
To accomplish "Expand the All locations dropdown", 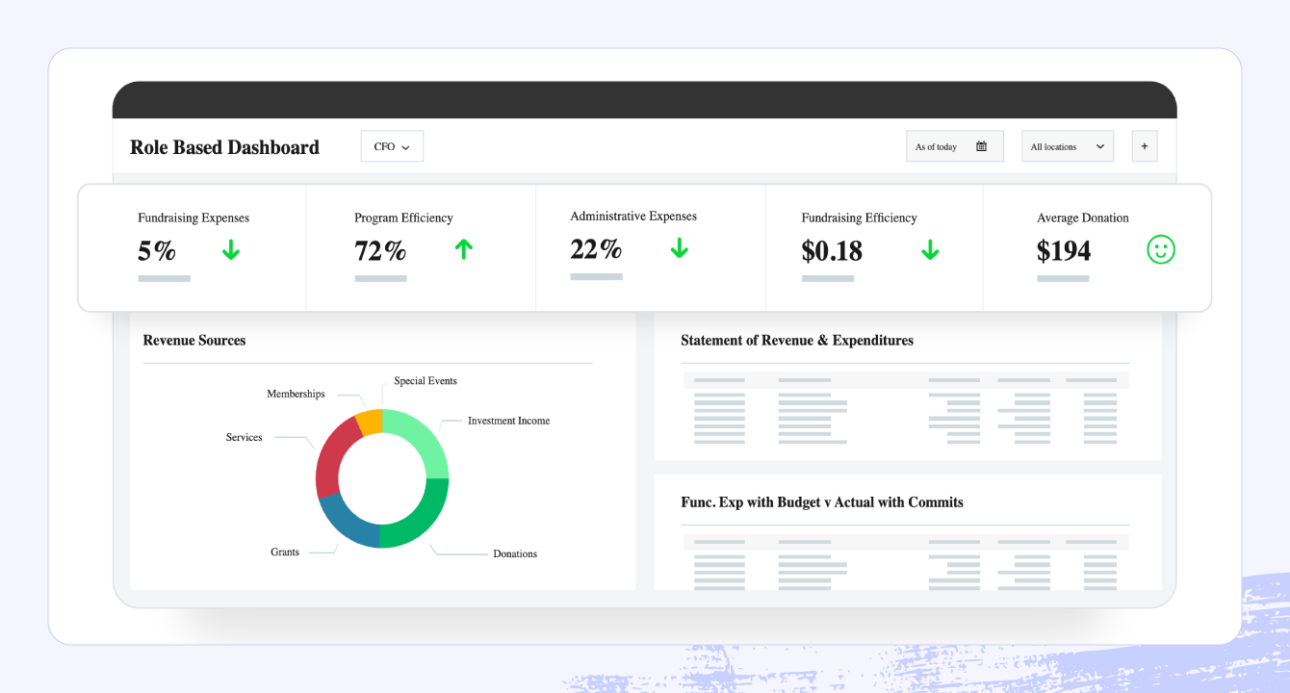I will tap(1067, 146).
